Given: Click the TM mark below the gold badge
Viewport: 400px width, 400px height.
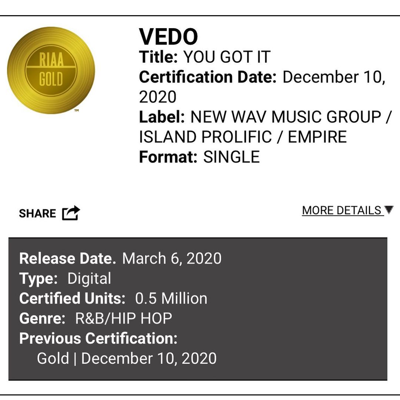Looking at the screenshot, I should 77,110.
